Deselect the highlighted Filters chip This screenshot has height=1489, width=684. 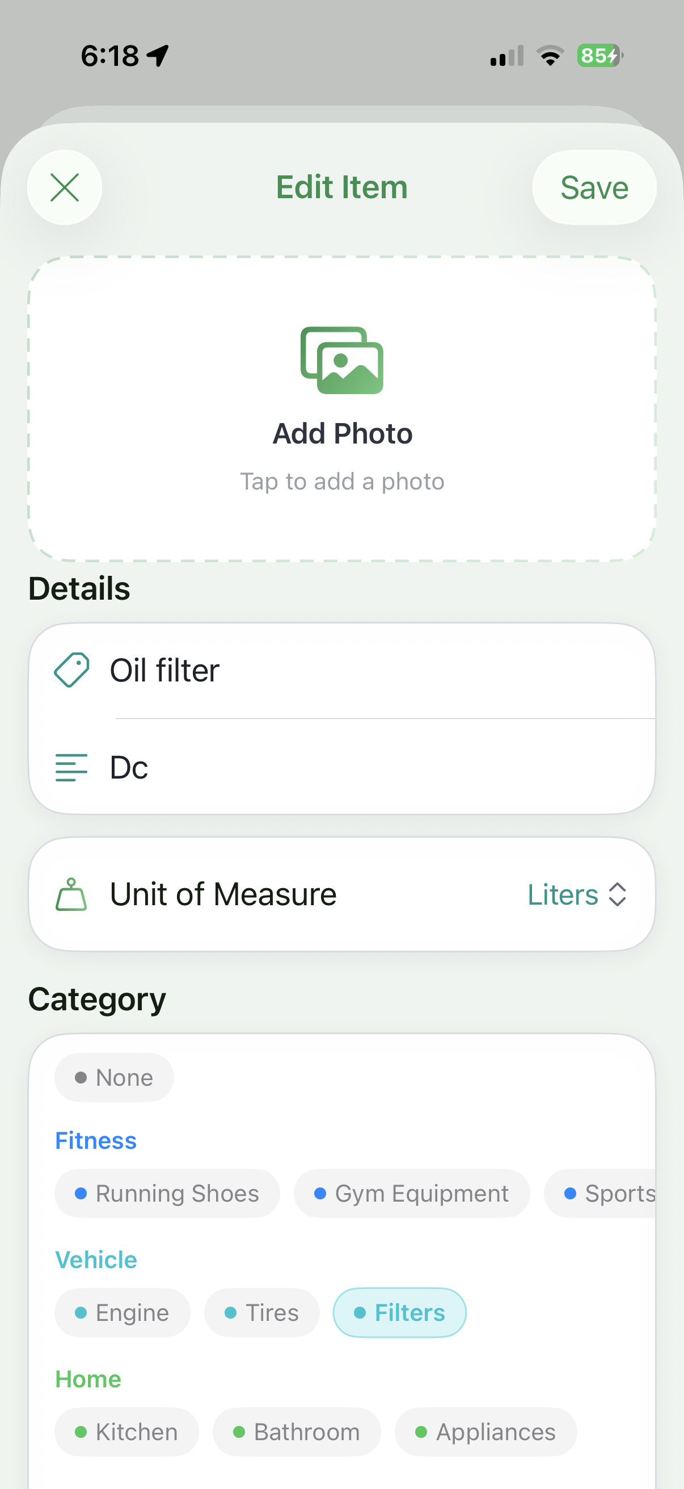pos(399,1313)
